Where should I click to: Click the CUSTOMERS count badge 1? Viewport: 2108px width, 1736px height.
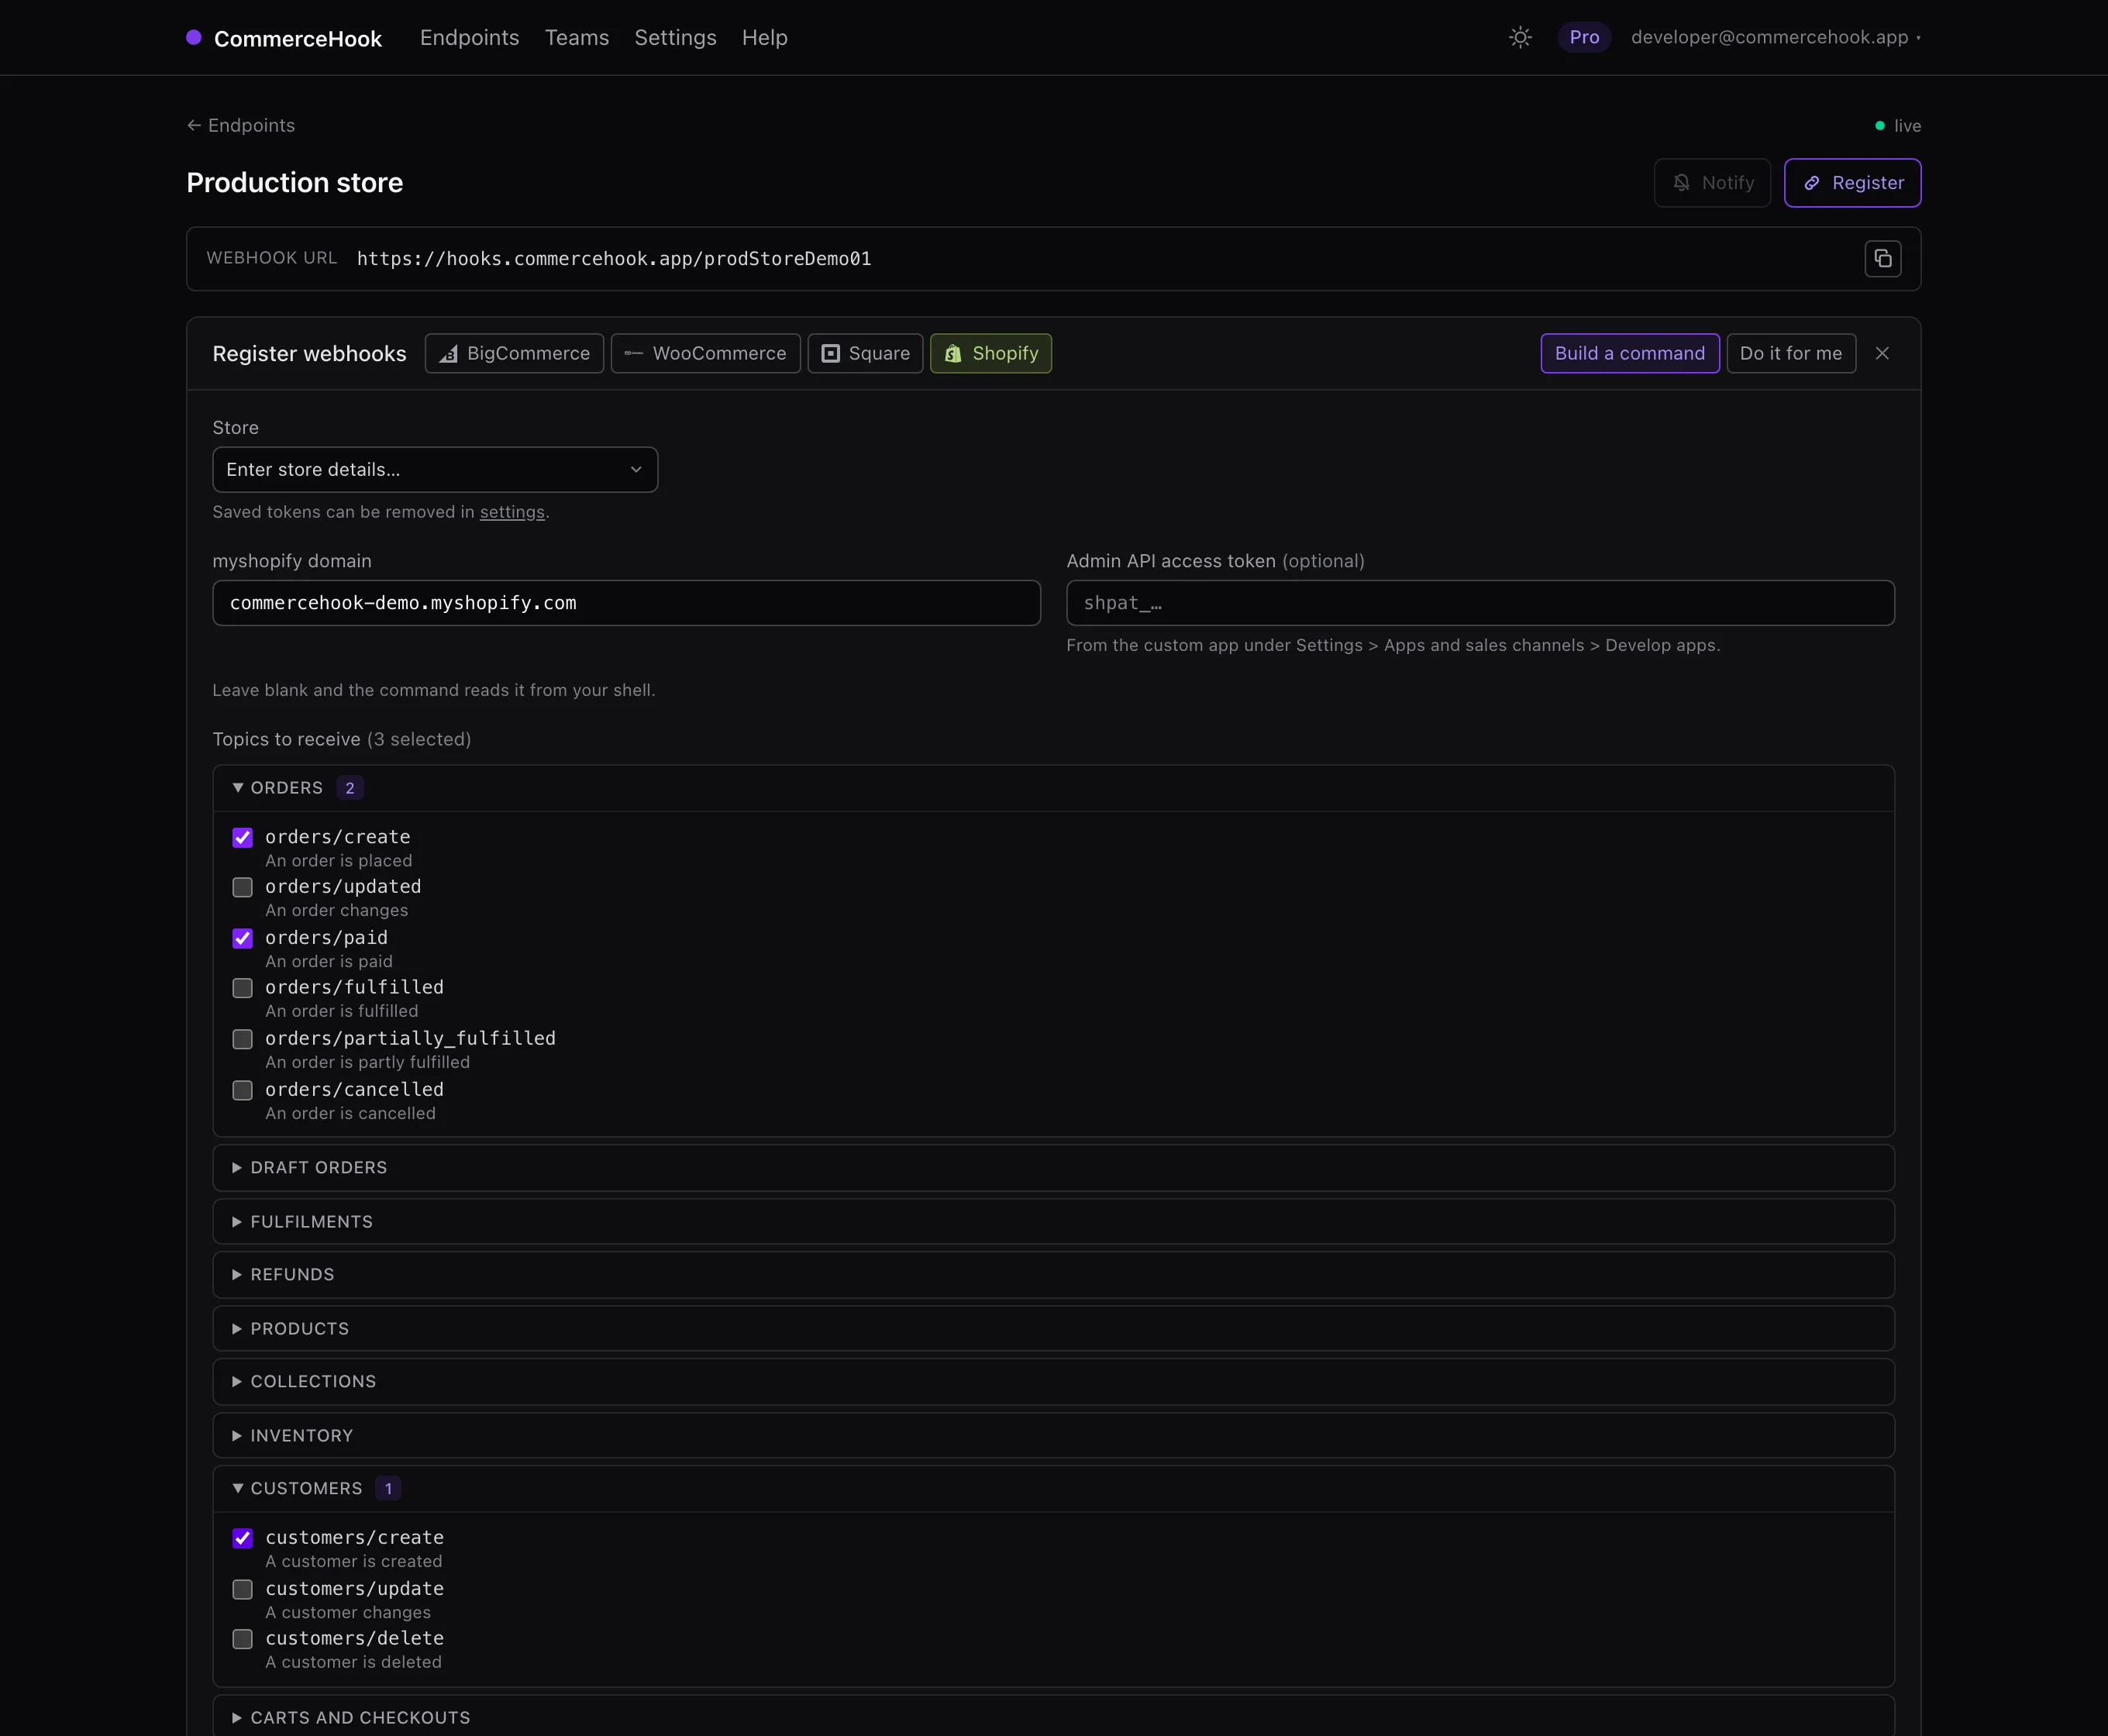click(x=388, y=1489)
